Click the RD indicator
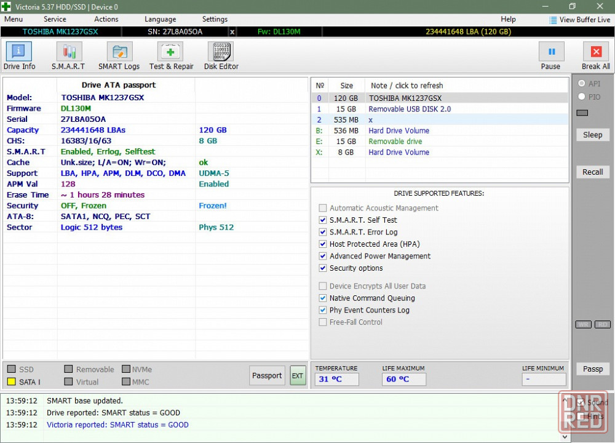 [x=603, y=324]
